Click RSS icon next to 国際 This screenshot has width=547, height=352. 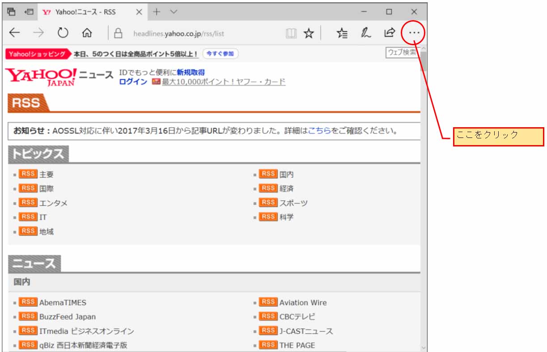[28, 188]
